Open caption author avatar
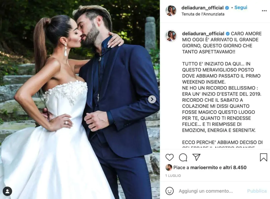This screenshot has width=270, height=199. [171, 36]
